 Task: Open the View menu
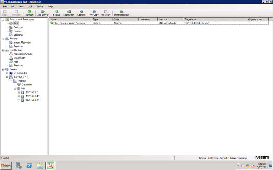(x=21, y=6)
